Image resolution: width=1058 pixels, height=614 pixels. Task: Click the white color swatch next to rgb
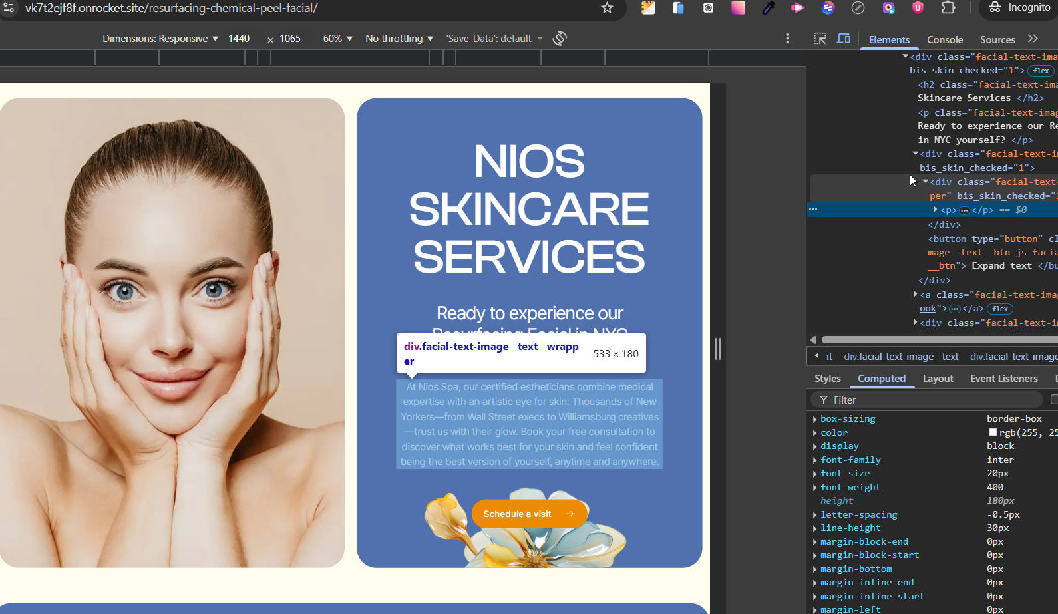[993, 432]
